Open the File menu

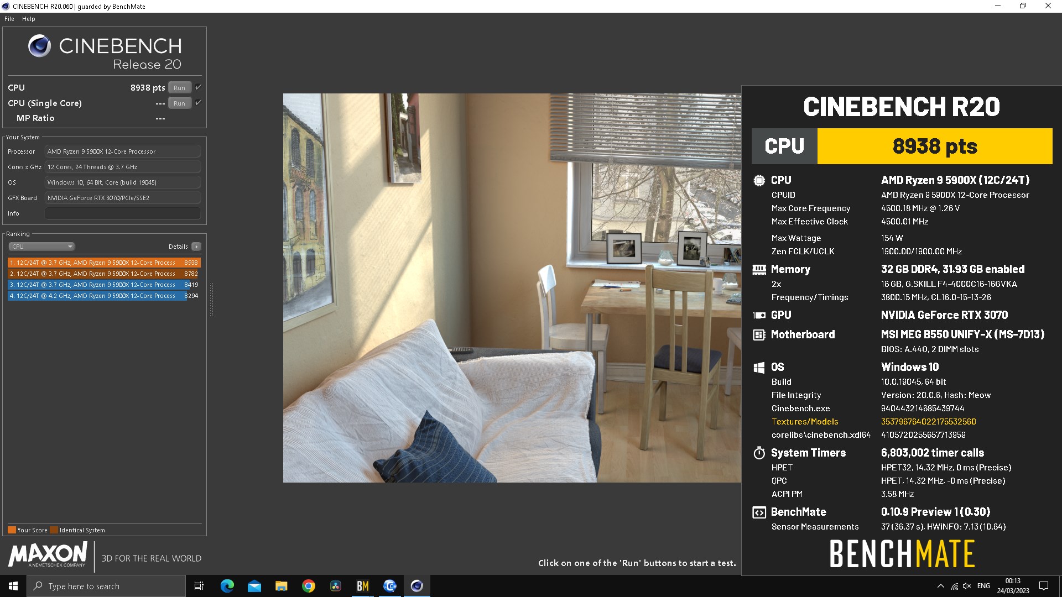9,19
